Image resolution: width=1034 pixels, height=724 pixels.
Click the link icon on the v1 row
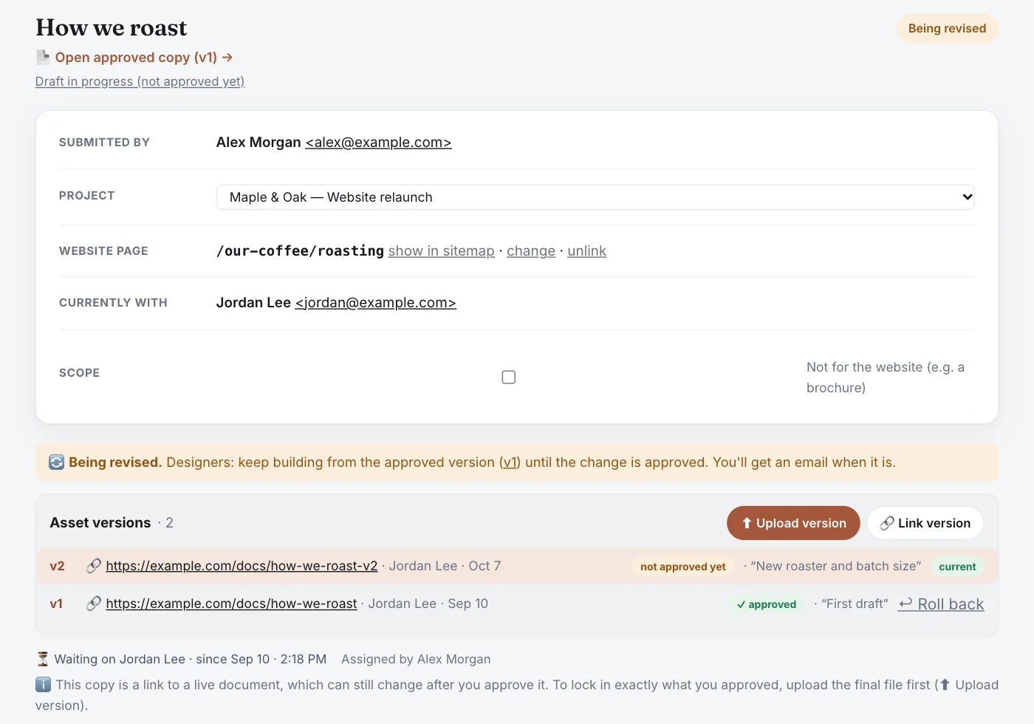94,604
